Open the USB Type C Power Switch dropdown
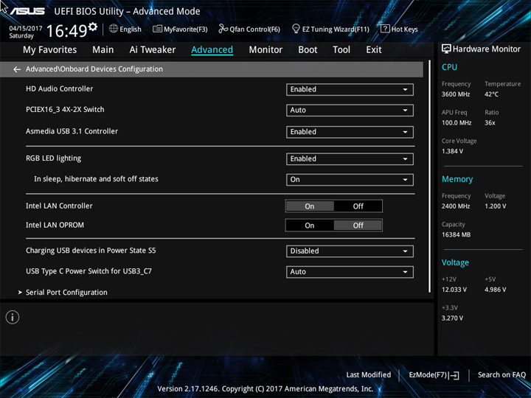531x398 pixels. [x=350, y=272]
